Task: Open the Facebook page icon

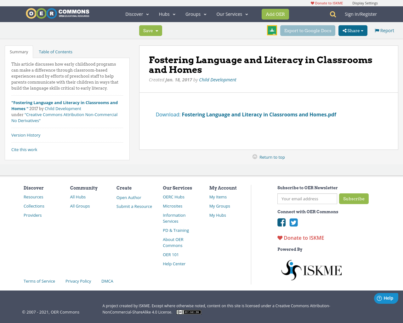Action: click(x=281, y=222)
